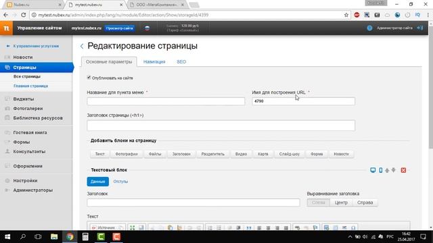The width and height of the screenshot is (433, 243).
Task: Add a Разделитель block
Action: pos(213,154)
